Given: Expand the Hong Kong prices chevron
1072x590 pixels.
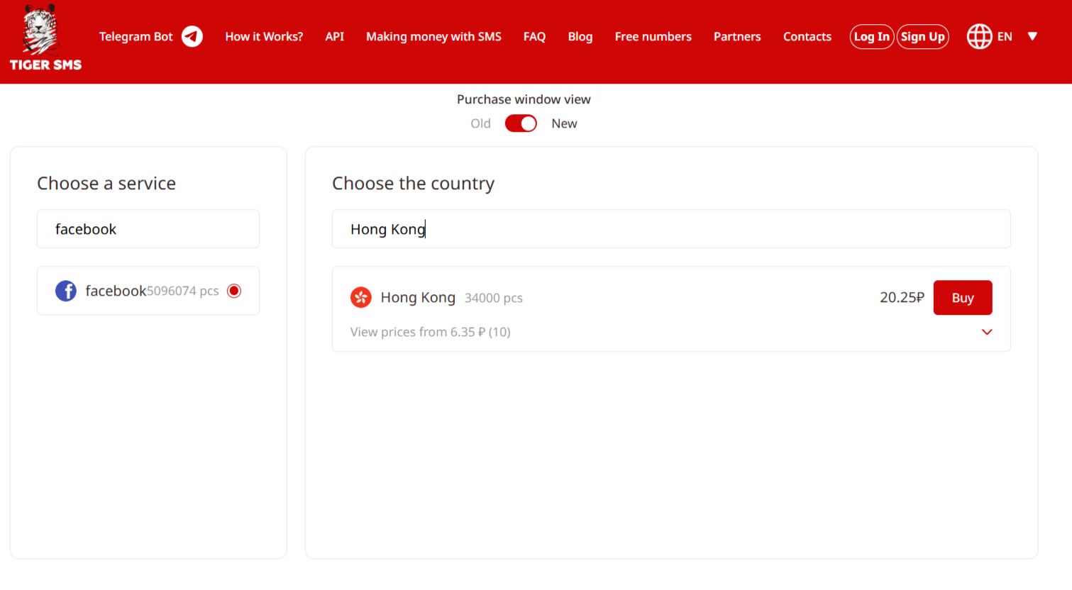Looking at the screenshot, I should click(x=987, y=332).
